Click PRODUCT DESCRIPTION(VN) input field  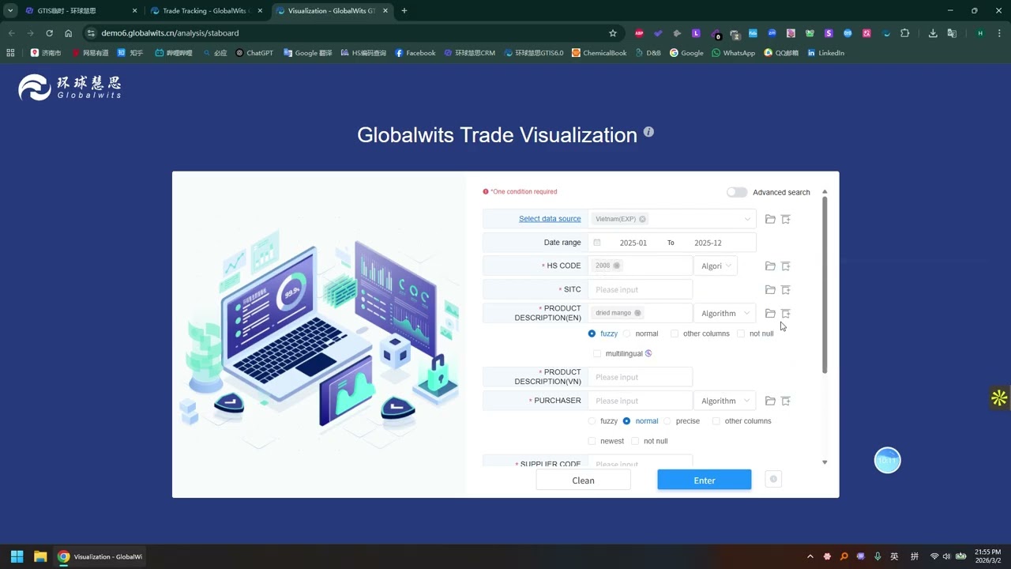640,377
